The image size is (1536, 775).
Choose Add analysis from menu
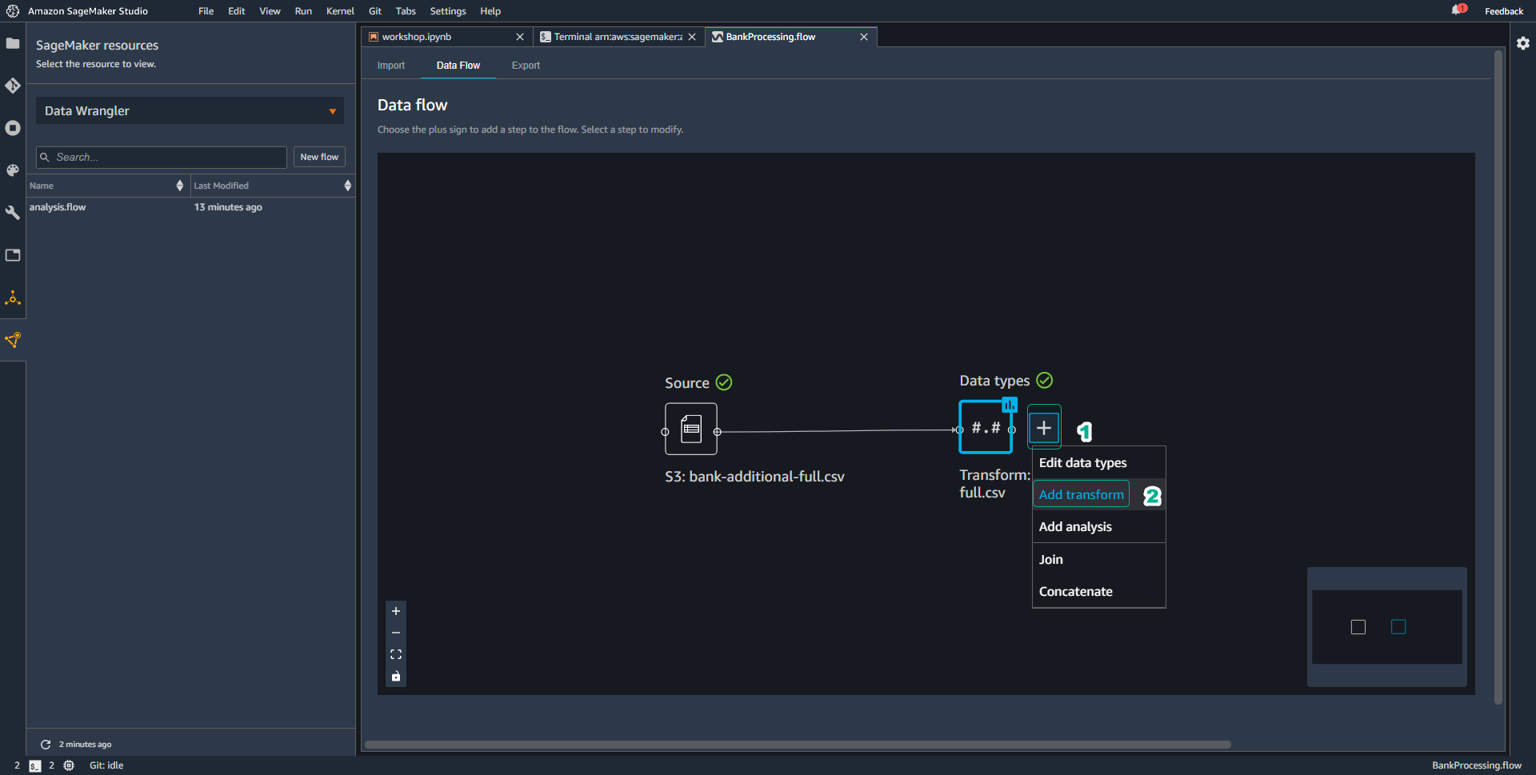click(x=1098, y=526)
